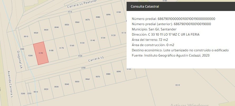Click the Municipio: San Gil, Santander line
Screen dimensions: 235x106
tap(154, 29)
